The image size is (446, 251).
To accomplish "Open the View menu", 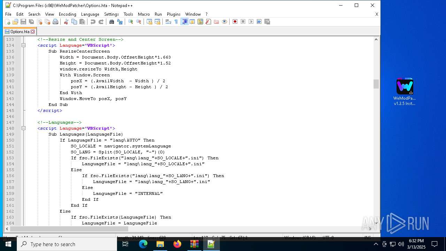I will (49, 14).
